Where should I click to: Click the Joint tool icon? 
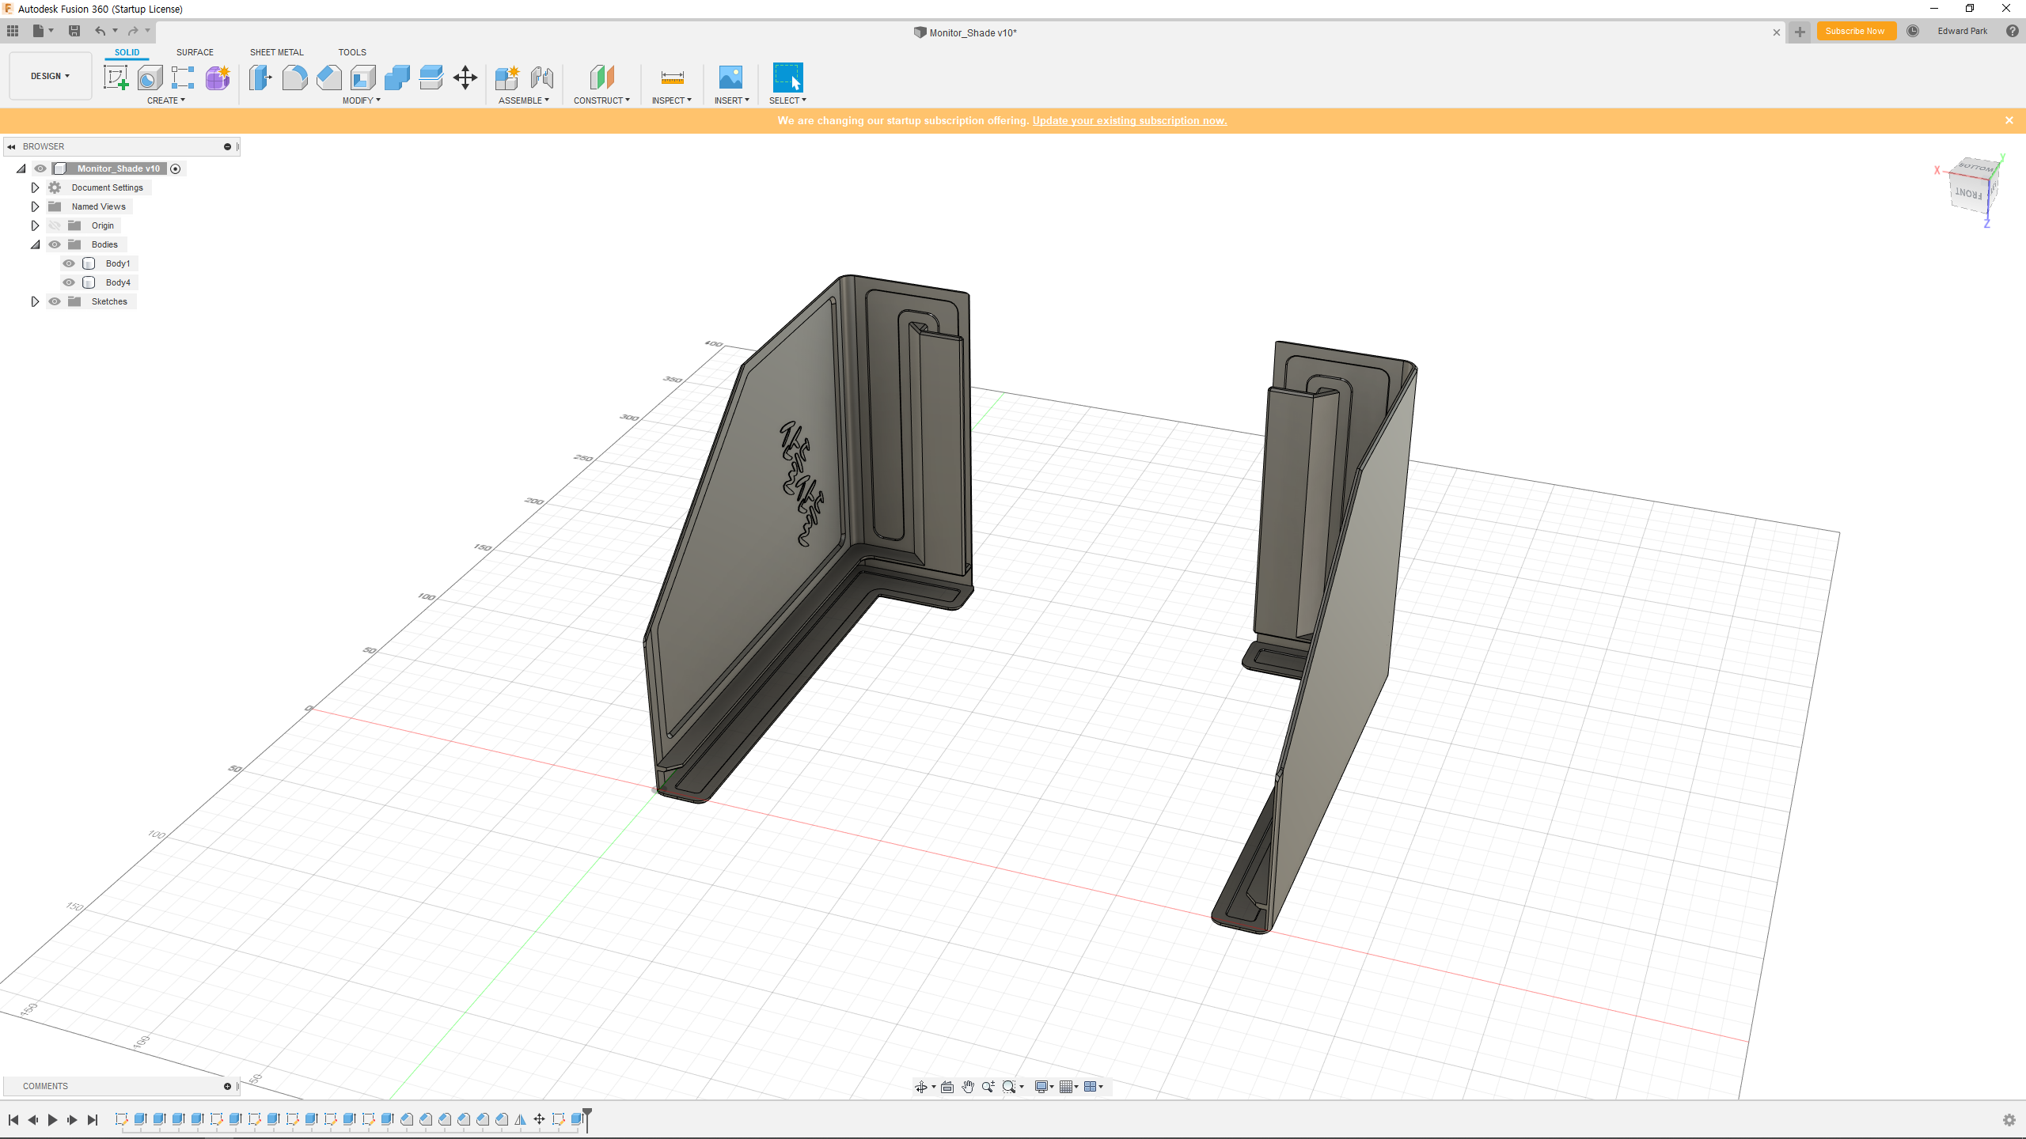pyautogui.click(x=542, y=78)
